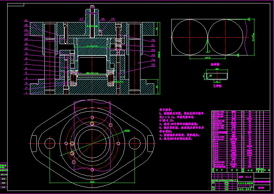This screenshot has width=274, height=194.
Task: Click part balloon number 15
Action: click(26, 25)
